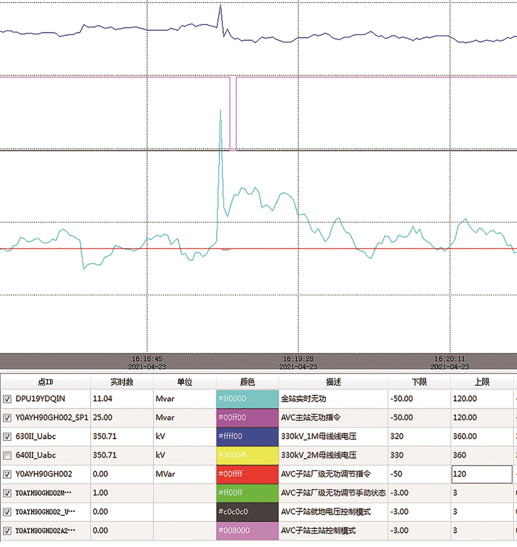Sort by the 点ID column header
Viewport: 517px width, 547px height.
pyautogui.click(x=46, y=382)
